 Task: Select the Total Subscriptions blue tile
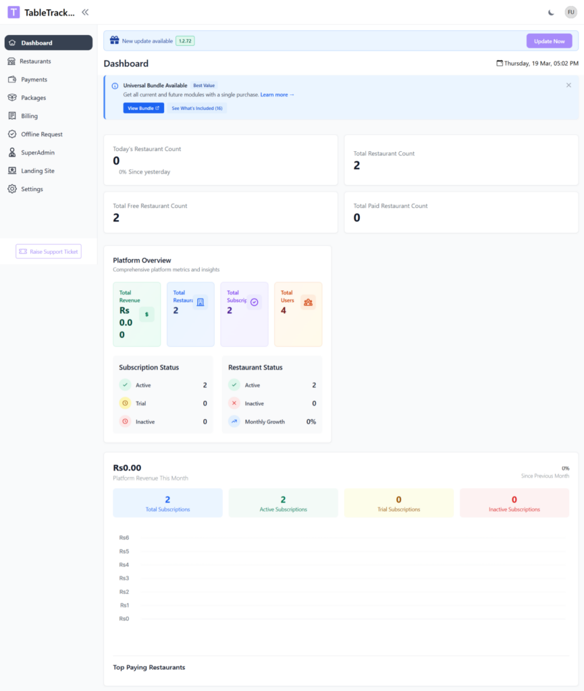[x=167, y=503]
